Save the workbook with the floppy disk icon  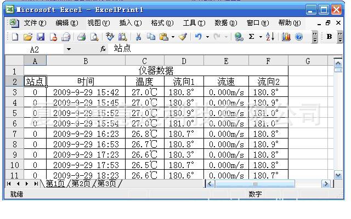pyautogui.click(x=41, y=37)
